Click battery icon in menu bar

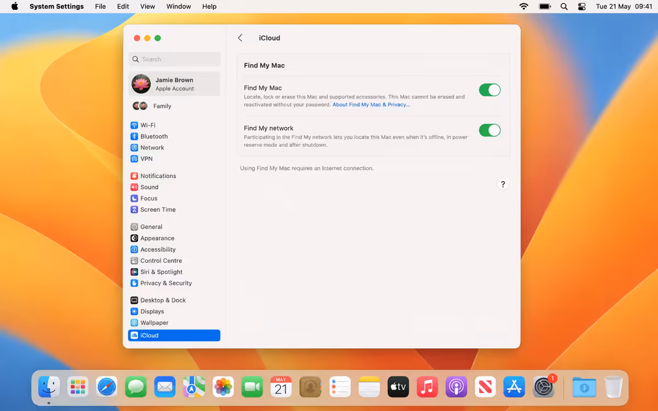(x=545, y=7)
